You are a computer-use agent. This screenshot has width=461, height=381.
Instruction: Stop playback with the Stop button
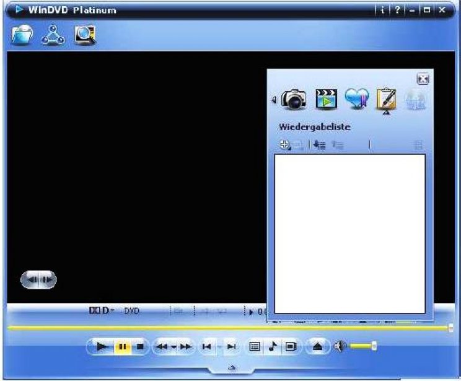(140, 347)
